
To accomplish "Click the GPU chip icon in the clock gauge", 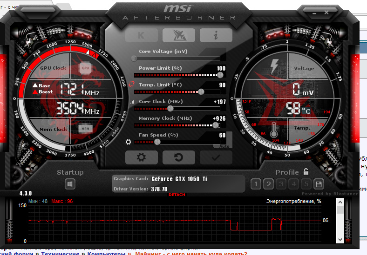I will 85,68.
